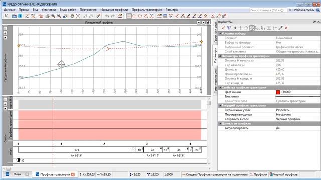Click the highlighted boxed crosshair capture icon
This screenshot has width=321, height=180.
pos(252,28)
